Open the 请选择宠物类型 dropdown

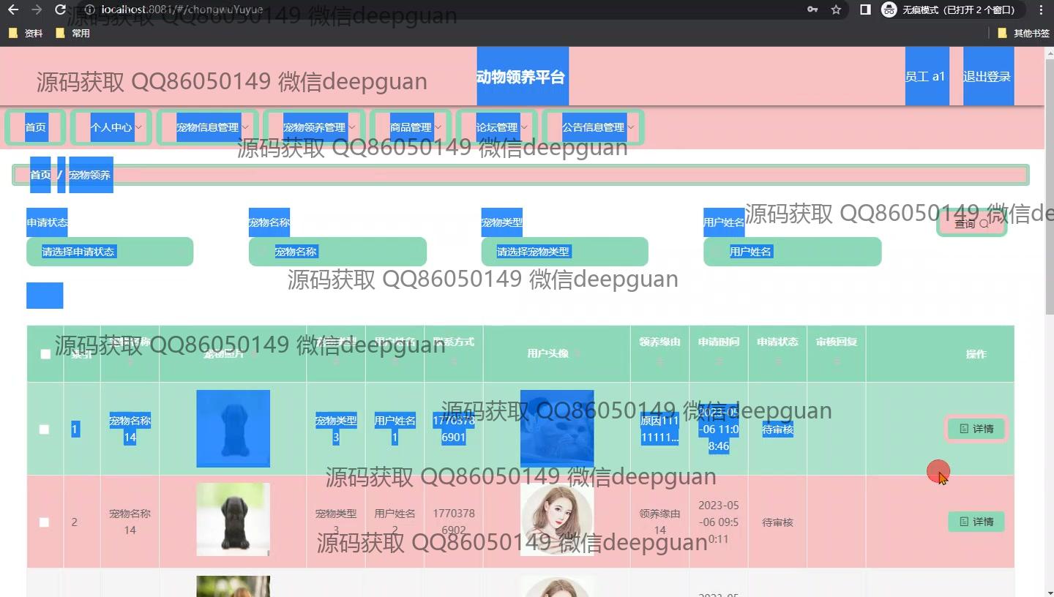[564, 252]
